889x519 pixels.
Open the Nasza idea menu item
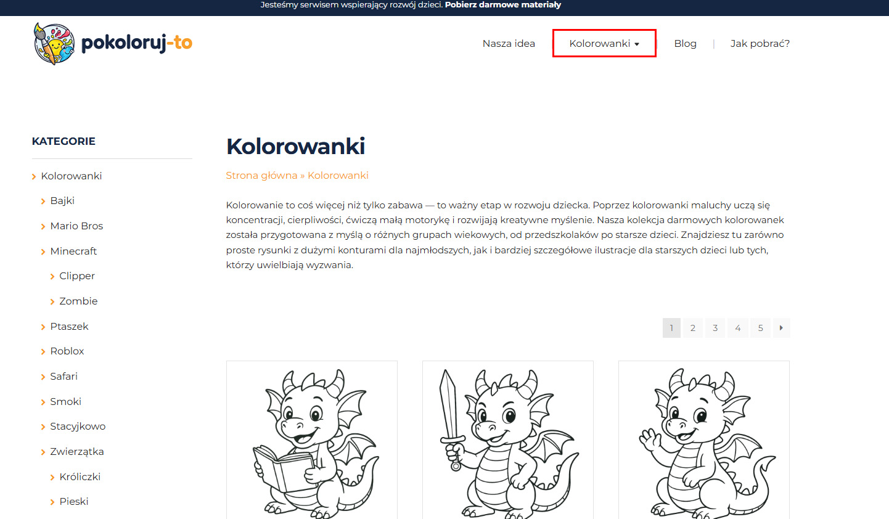[509, 43]
